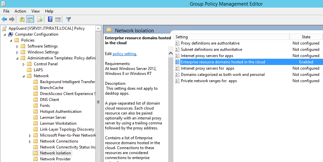Click the folder icon beside LAPS
This screenshot has width=323, height=162.
pyautogui.click(x=29, y=70)
